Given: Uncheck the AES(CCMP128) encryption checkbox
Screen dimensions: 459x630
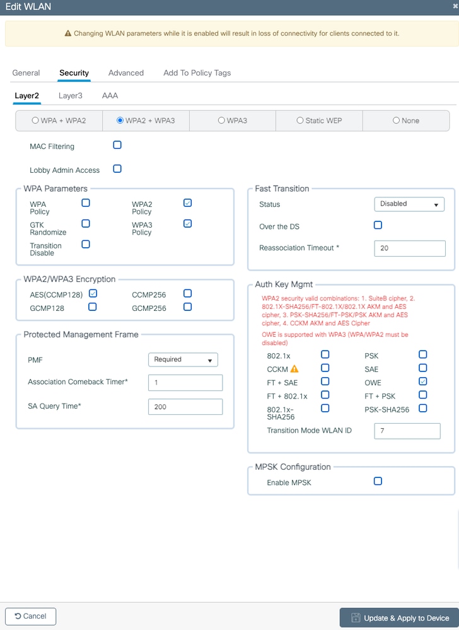Looking at the screenshot, I should pos(93,293).
